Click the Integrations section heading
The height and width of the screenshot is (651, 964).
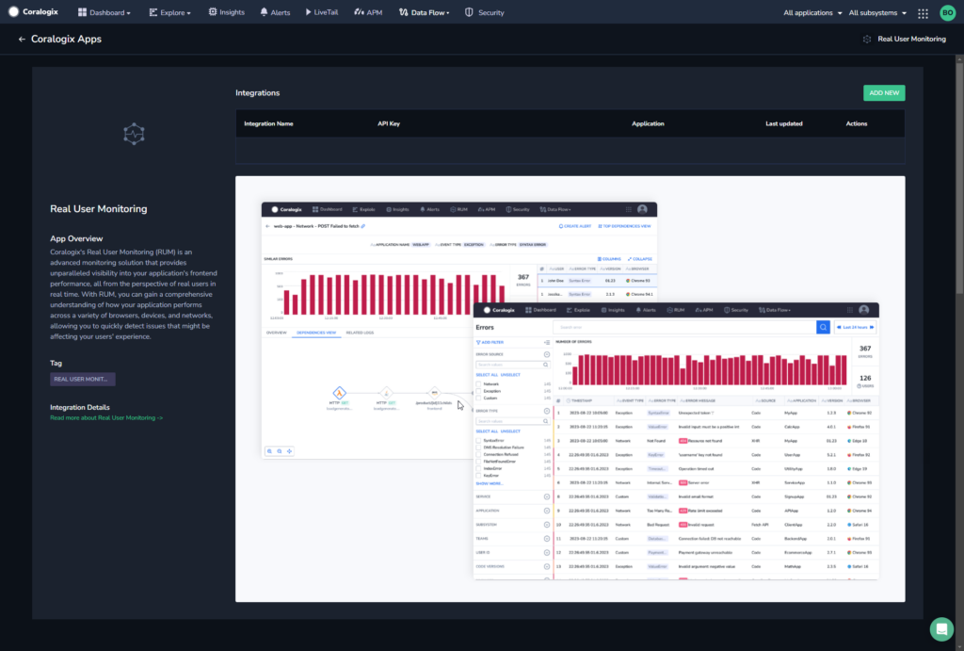(258, 93)
